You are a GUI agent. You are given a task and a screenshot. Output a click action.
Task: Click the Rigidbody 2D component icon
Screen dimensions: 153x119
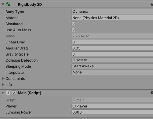8,4
